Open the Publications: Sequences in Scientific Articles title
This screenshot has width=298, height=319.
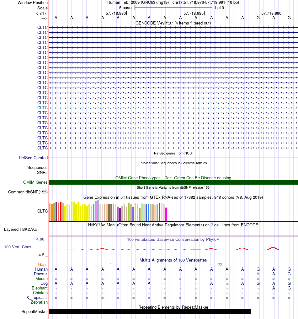(173, 163)
